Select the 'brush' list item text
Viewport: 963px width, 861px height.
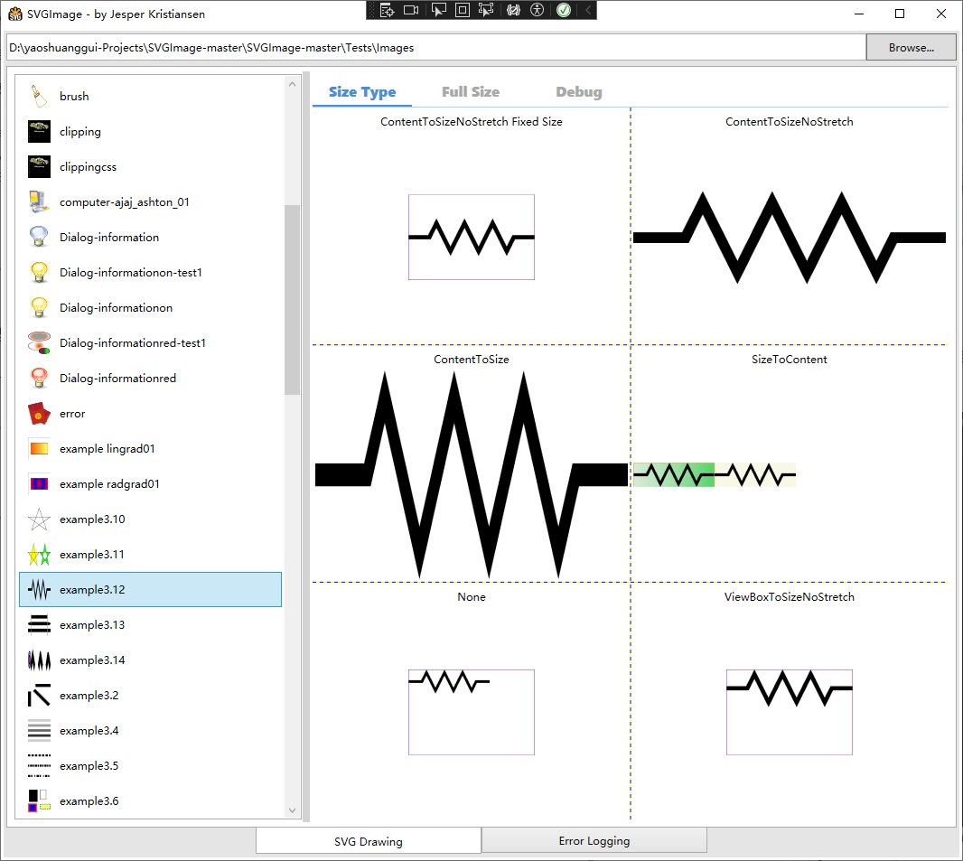74,97
